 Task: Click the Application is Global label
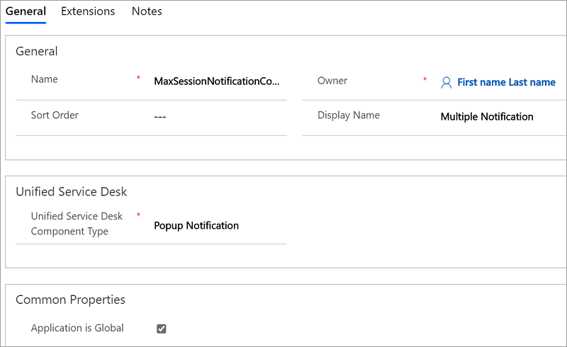tap(77, 328)
